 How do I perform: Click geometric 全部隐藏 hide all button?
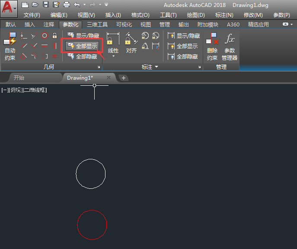click(82, 56)
